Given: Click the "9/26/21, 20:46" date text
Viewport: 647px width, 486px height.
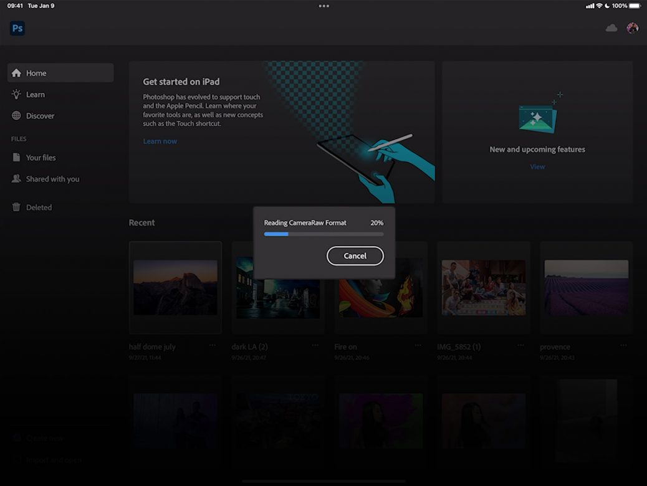Looking at the screenshot, I should pos(352,358).
